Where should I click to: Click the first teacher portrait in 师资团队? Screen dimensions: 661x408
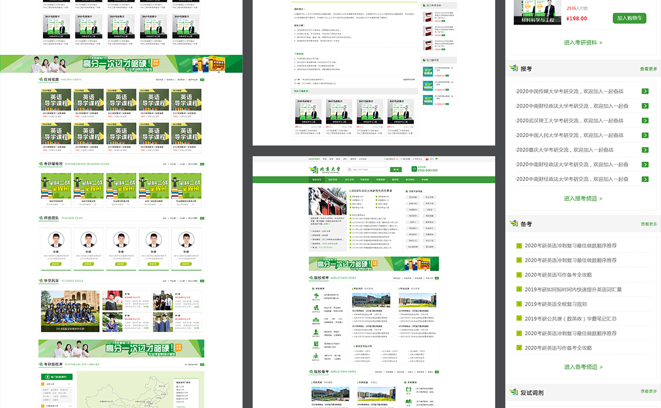point(55,241)
